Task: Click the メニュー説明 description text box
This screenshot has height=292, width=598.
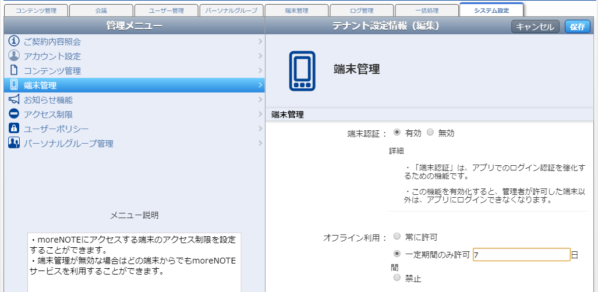Action: 135,262
